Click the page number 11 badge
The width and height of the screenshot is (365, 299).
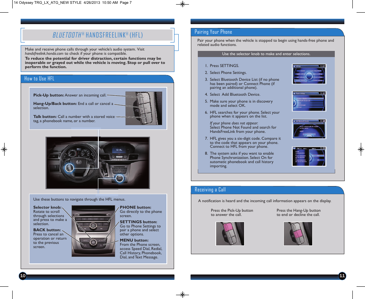342,276
